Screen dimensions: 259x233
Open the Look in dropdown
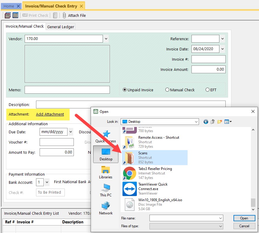pyautogui.click(x=197, y=121)
